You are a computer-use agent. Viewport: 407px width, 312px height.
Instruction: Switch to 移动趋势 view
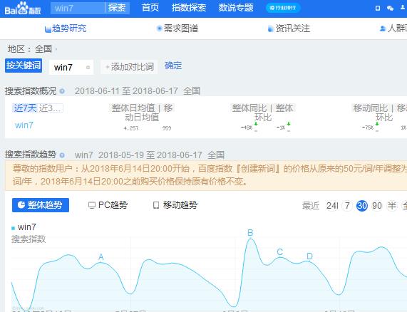pyautogui.click(x=175, y=205)
